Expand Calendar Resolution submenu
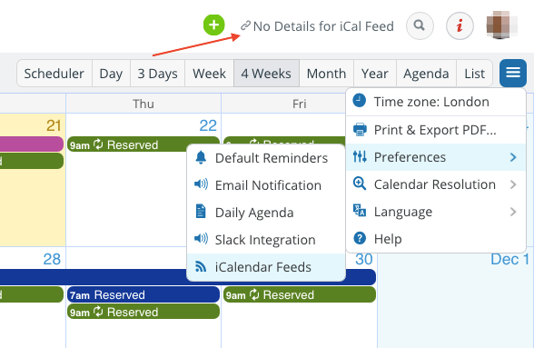 [x=436, y=184]
